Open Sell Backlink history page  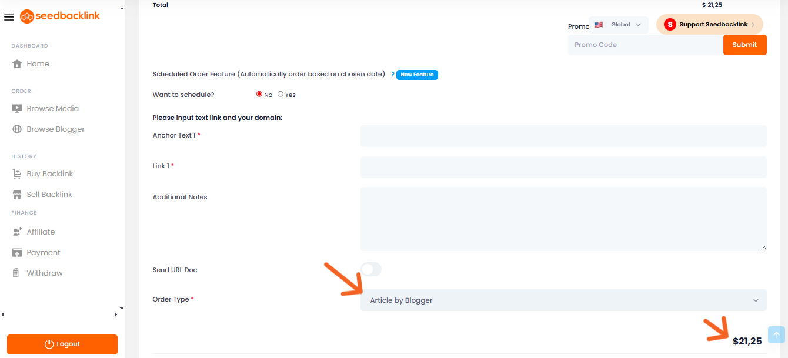(49, 194)
